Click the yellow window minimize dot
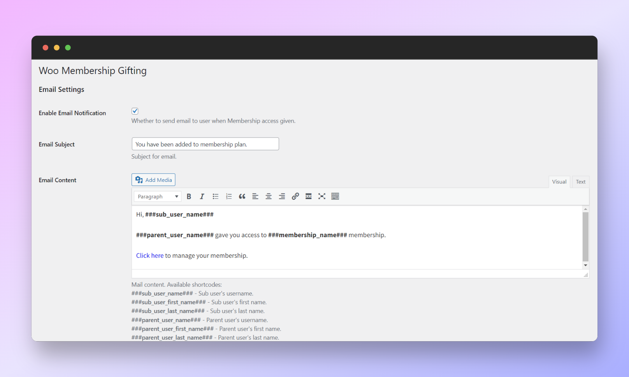This screenshot has width=629, height=377. click(56, 48)
